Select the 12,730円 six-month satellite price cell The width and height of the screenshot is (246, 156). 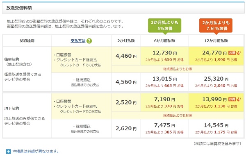pyautogui.click(x=165, y=56)
